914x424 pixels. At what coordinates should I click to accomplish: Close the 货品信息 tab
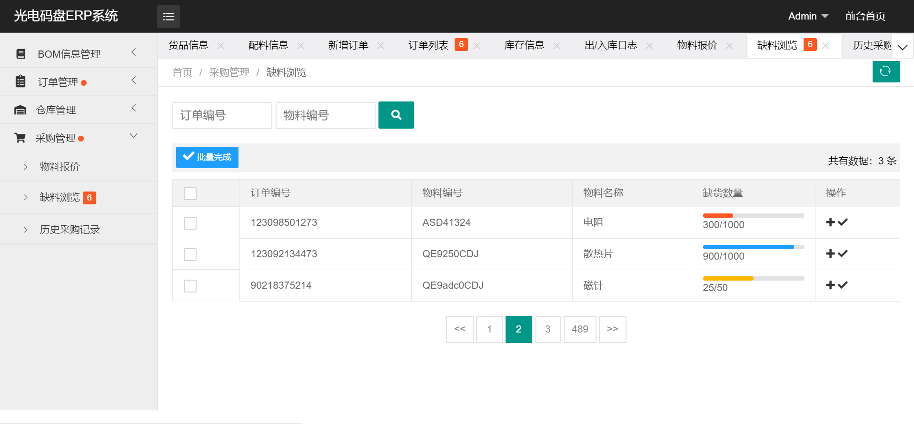[221, 46]
